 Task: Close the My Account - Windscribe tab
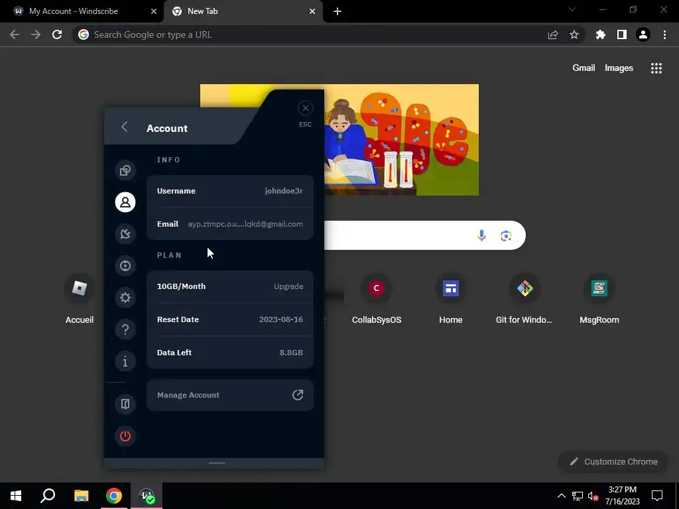pos(154,12)
